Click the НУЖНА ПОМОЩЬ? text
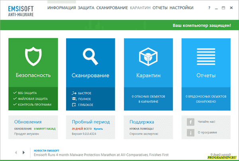 point(141,129)
